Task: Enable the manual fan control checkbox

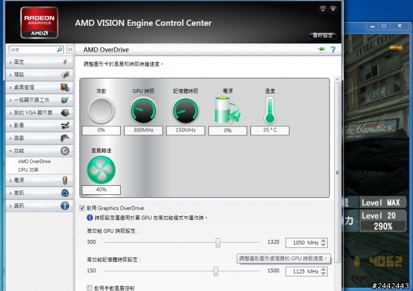Action: pos(90,288)
